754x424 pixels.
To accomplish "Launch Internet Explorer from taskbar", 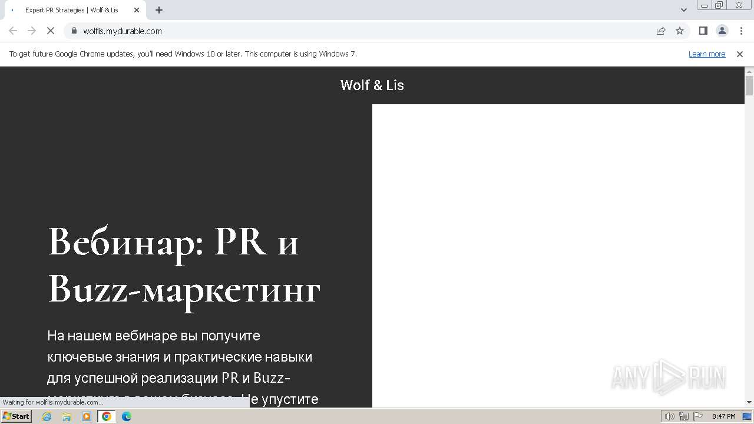I will point(47,416).
